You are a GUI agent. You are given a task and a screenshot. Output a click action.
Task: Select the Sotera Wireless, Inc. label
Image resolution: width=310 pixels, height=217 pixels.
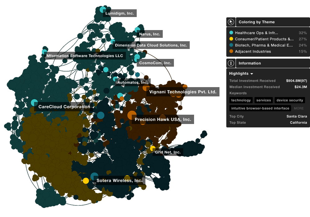tap(119, 180)
